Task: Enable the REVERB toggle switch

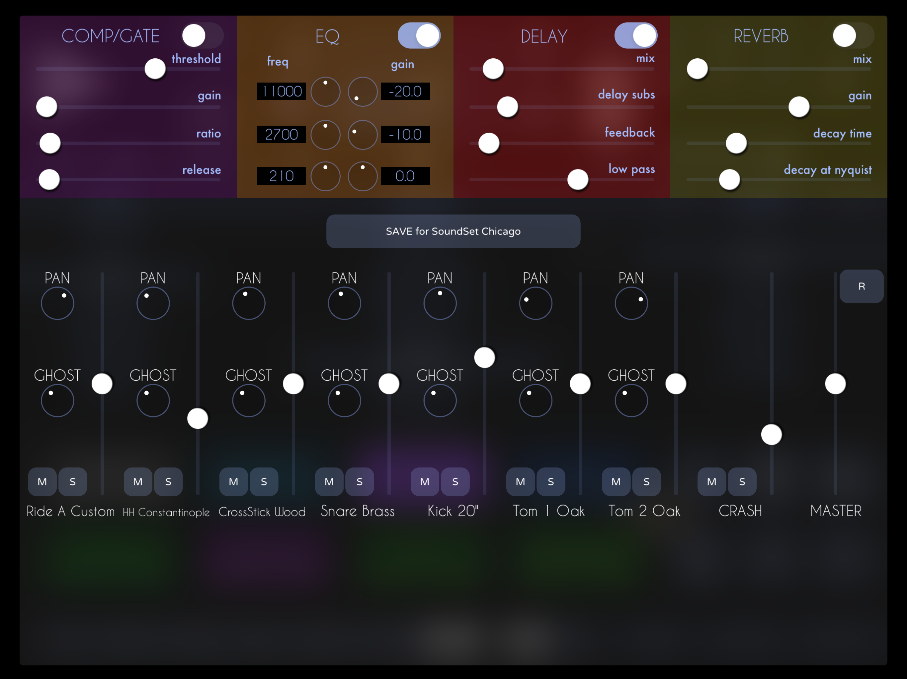Action: 853,35
